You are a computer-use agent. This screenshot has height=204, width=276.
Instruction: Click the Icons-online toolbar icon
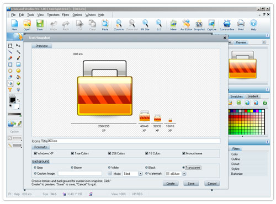point(227,24)
